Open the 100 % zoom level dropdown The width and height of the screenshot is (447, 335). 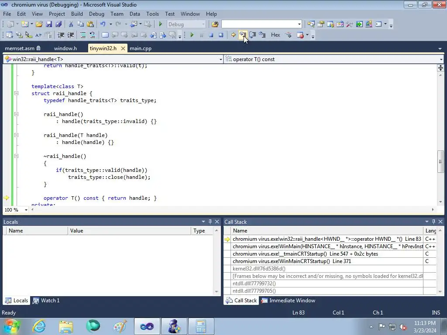tap(26, 210)
